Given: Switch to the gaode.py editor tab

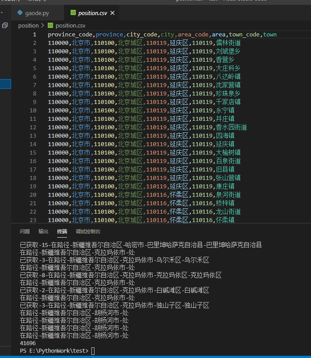Looking at the screenshot, I should tap(37, 13).
